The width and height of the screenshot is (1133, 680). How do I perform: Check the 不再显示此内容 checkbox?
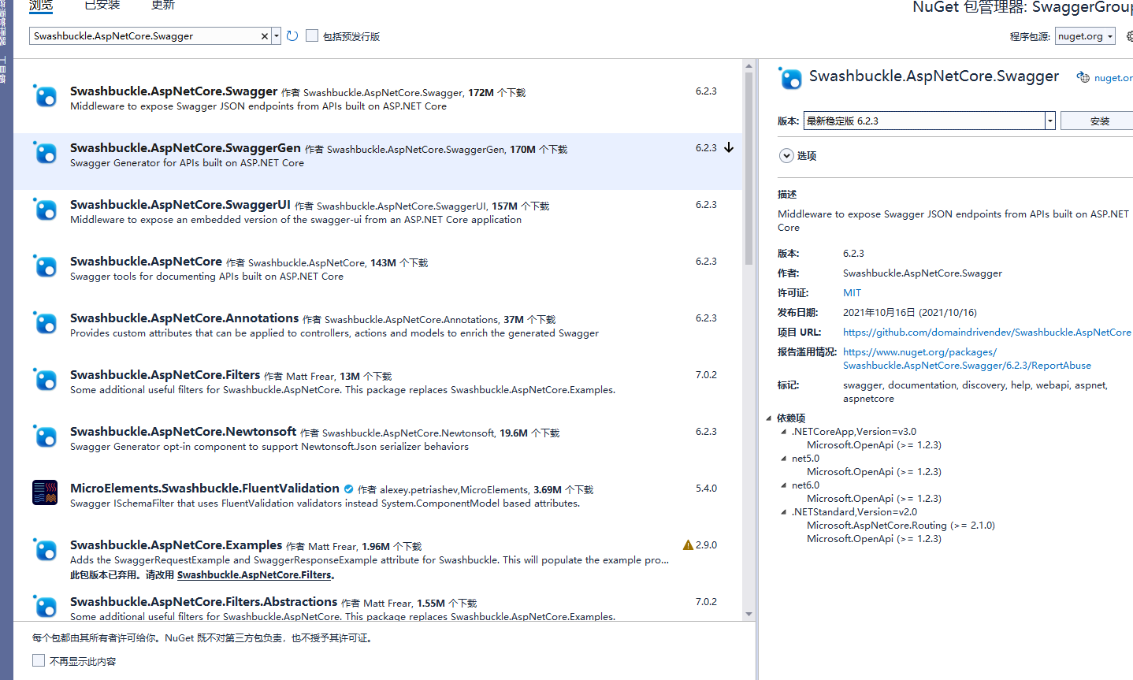click(x=39, y=660)
